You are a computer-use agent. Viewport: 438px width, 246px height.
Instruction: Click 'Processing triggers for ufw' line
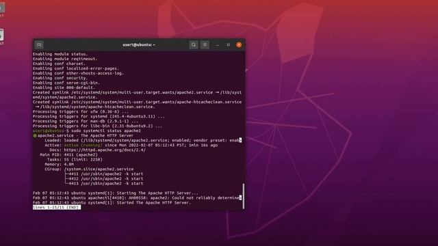[81, 111]
